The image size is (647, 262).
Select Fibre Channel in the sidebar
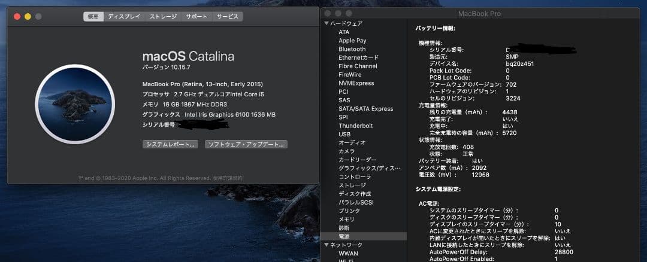pos(358,66)
